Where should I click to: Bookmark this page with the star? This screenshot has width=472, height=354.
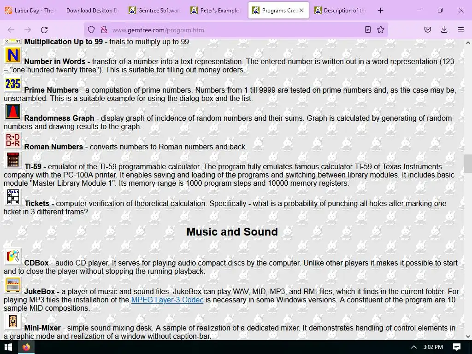click(x=381, y=30)
